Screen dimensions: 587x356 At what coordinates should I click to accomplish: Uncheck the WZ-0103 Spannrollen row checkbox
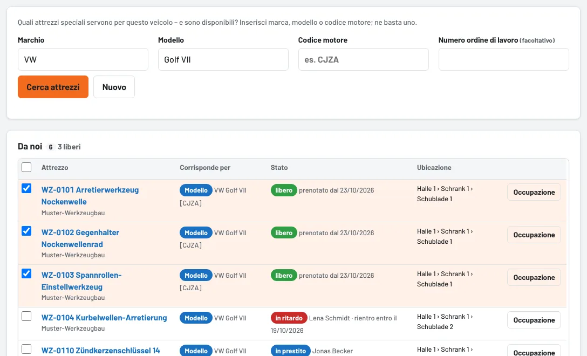(26, 273)
